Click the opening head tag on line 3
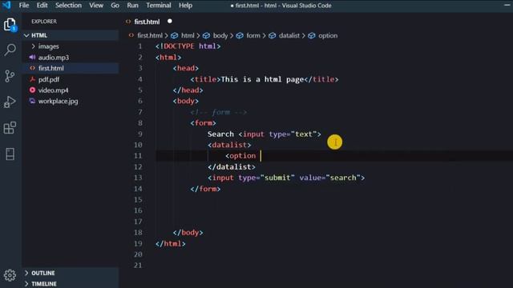Image resolution: width=513 pixels, height=288 pixels. [185, 68]
